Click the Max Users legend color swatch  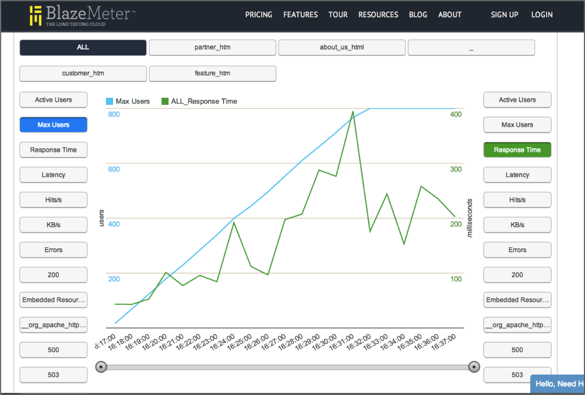110,101
